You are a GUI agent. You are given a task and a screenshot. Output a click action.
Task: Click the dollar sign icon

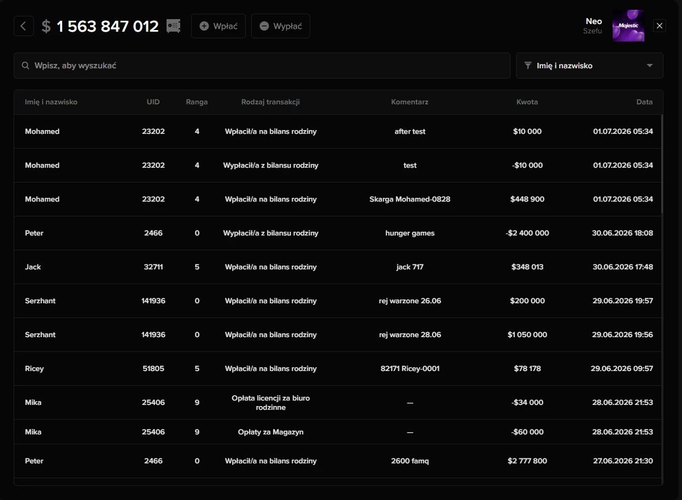(x=46, y=26)
